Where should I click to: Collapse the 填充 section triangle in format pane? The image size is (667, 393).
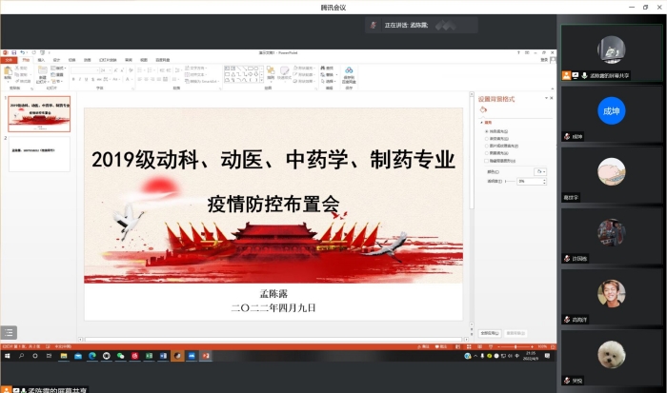[x=482, y=122]
